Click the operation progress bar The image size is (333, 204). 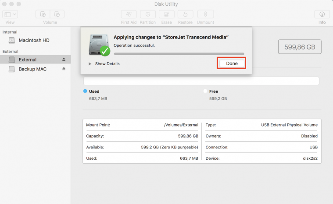(179, 53)
